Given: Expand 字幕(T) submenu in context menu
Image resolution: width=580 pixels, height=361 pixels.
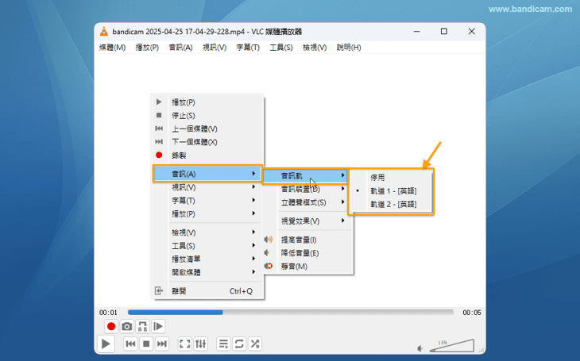Looking at the screenshot, I should point(208,201).
